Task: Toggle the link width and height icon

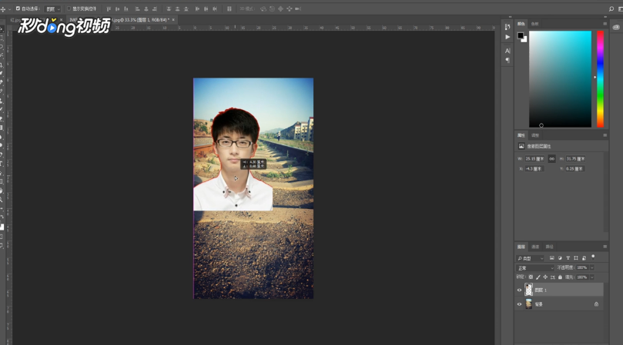Action: [551, 158]
